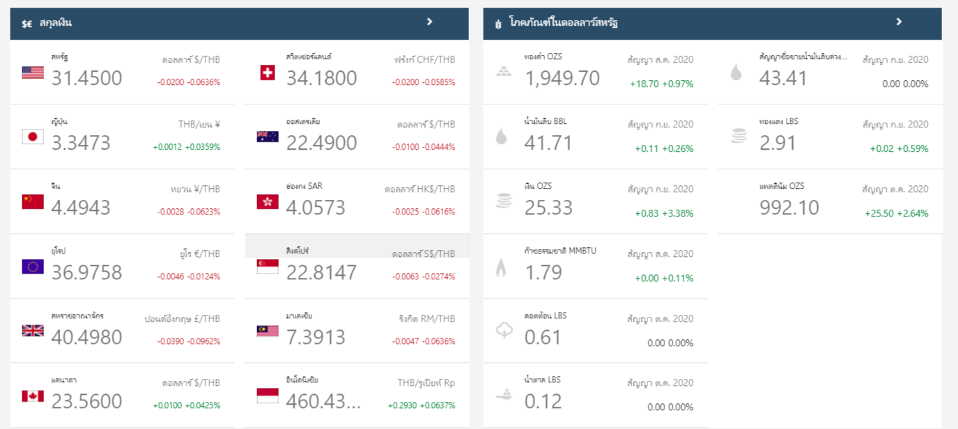
Task: Click the oil drop icon beside 41.71
Action: point(502,136)
